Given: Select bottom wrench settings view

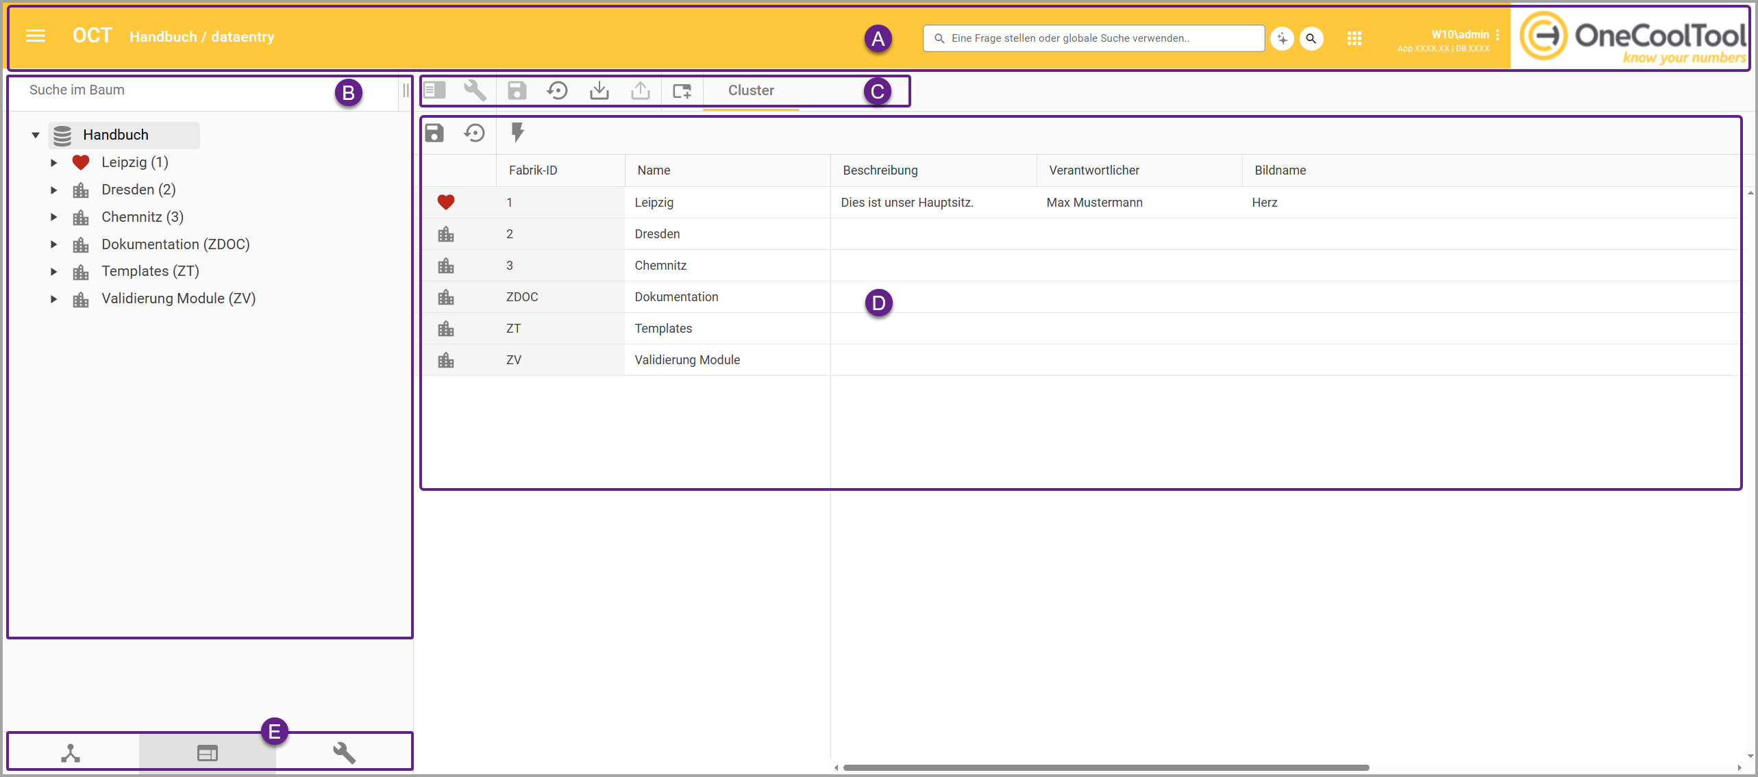Looking at the screenshot, I should click(x=344, y=753).
